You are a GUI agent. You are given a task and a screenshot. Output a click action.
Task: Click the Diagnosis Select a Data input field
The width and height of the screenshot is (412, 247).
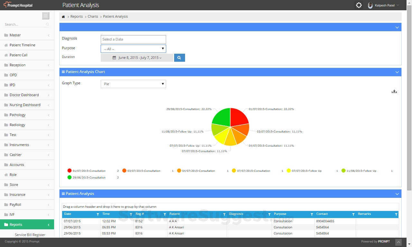coord(133,39)
